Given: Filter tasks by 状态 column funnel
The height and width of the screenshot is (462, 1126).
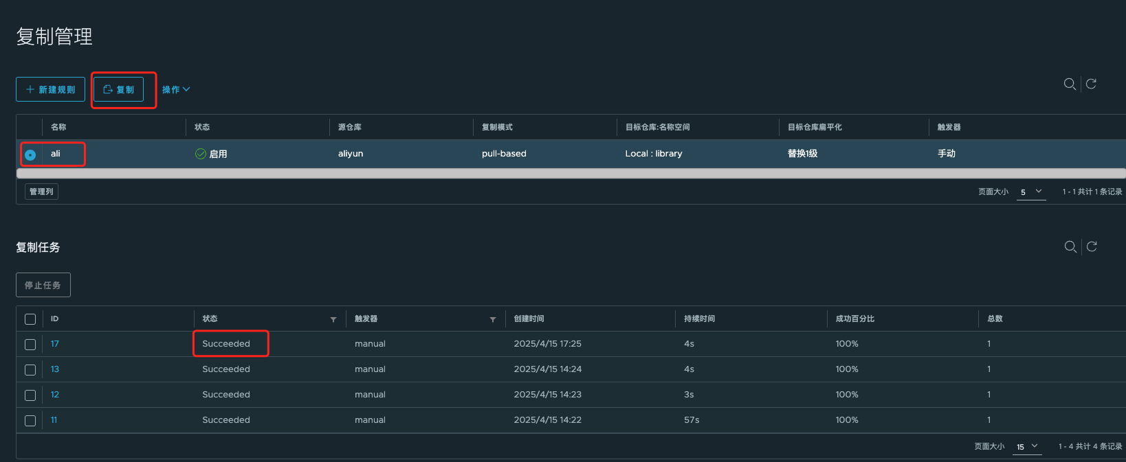Looking at the screenshot, I should 333,319.
